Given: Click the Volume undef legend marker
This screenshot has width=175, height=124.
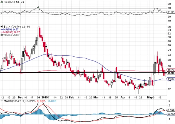Looking at the screenshot, I should [x=2, y=35].
